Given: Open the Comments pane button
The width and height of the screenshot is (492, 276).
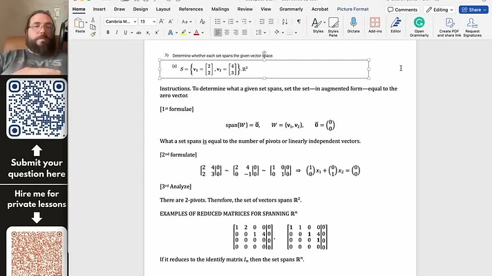Looking at the screenshot, I should click(x=402, y=10).
